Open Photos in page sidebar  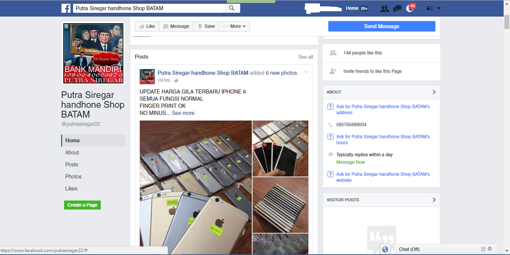coord(73,176)
